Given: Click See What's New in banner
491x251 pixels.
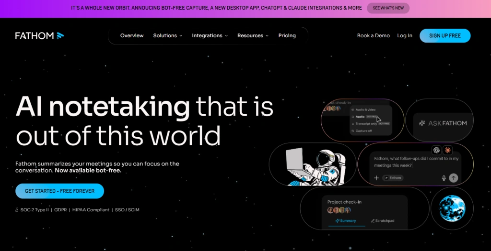Looking at the screenshot, I should pos(388,8).
